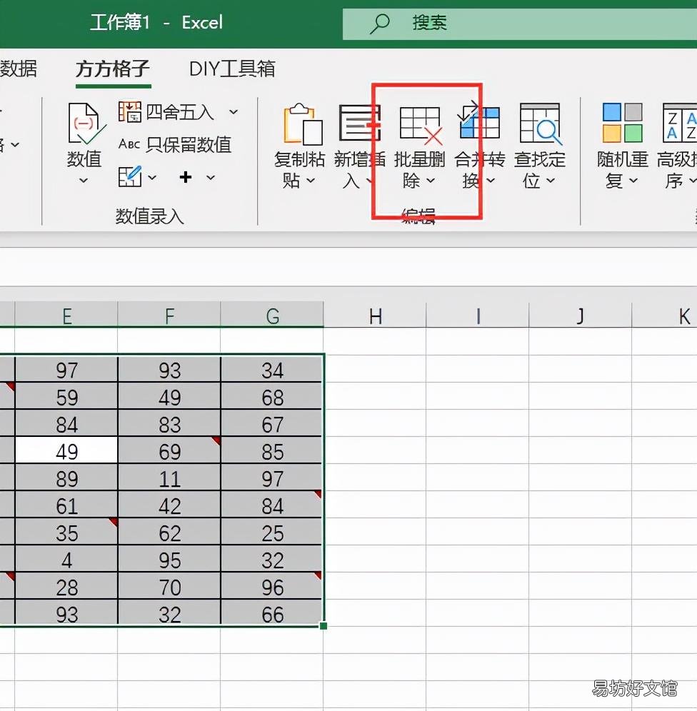Viewport: 697px width, 711px height.
Task: Click the cell with value 97 in column E
Action: pos(66,369)
